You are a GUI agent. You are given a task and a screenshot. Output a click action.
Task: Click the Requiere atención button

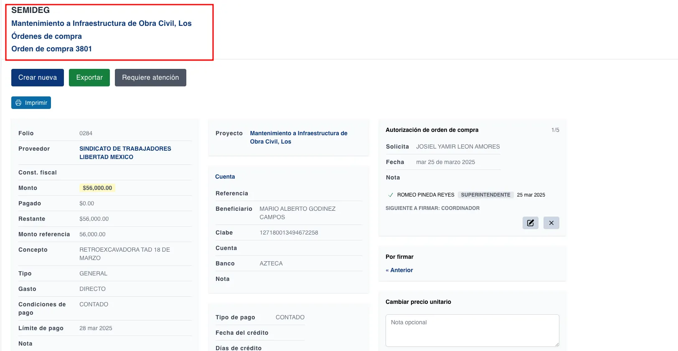[x=150, y=78]
